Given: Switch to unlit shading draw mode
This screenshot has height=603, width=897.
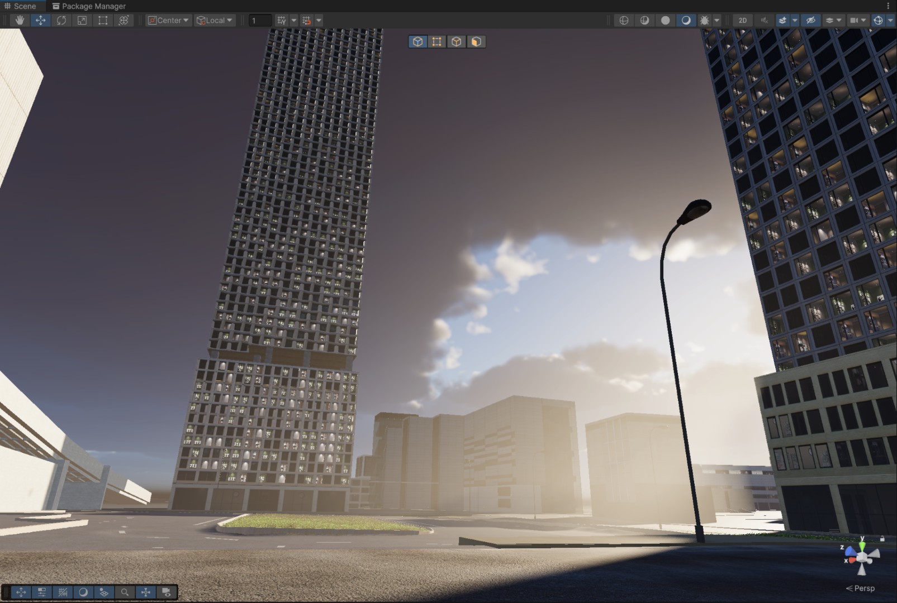Looking at the screenshot, I should [665, 20].
